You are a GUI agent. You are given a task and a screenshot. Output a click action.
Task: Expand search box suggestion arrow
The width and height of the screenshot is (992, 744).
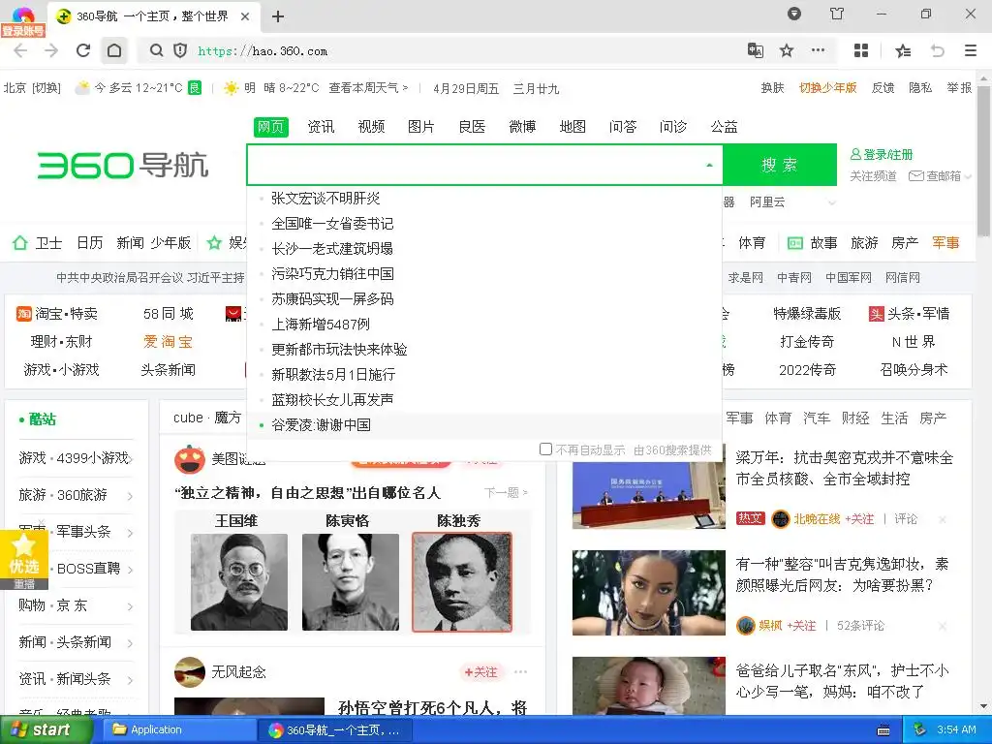point(709,165)
